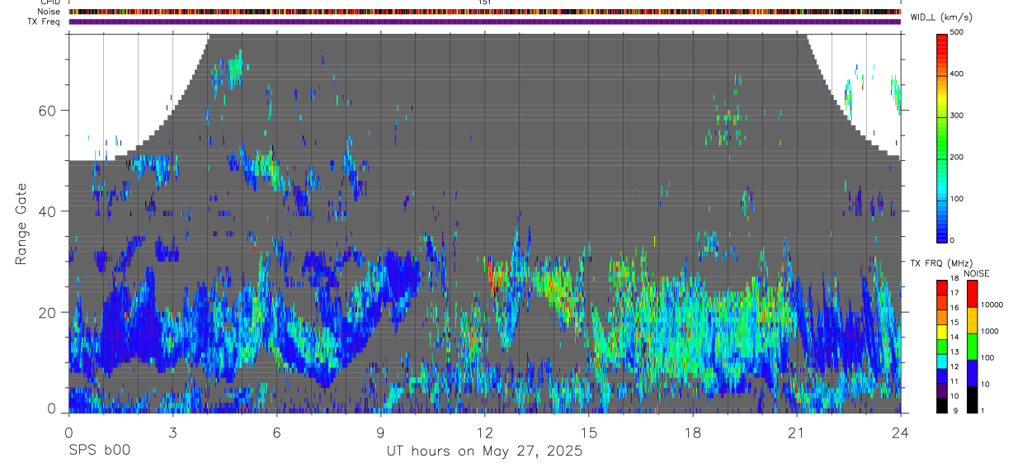The width and height of the screenshot is (1013, 468).
Task: Click the black 9-10 MHz frequency swatch
Action: tap(942, 404)
